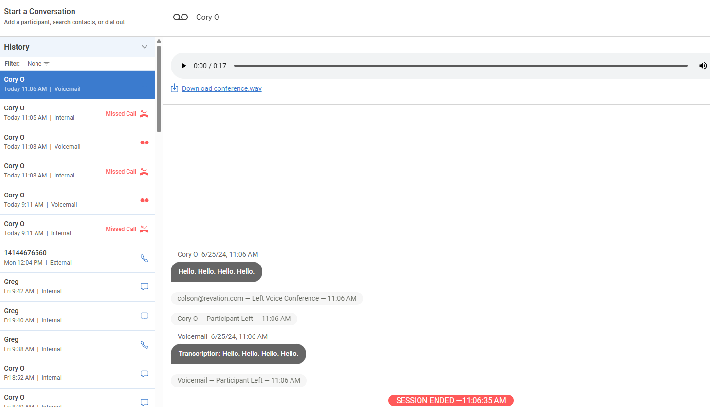Screen dimensions: 710x407
Task: Click the voicemail icon next to Cory O header
Action: pos(181,17)
